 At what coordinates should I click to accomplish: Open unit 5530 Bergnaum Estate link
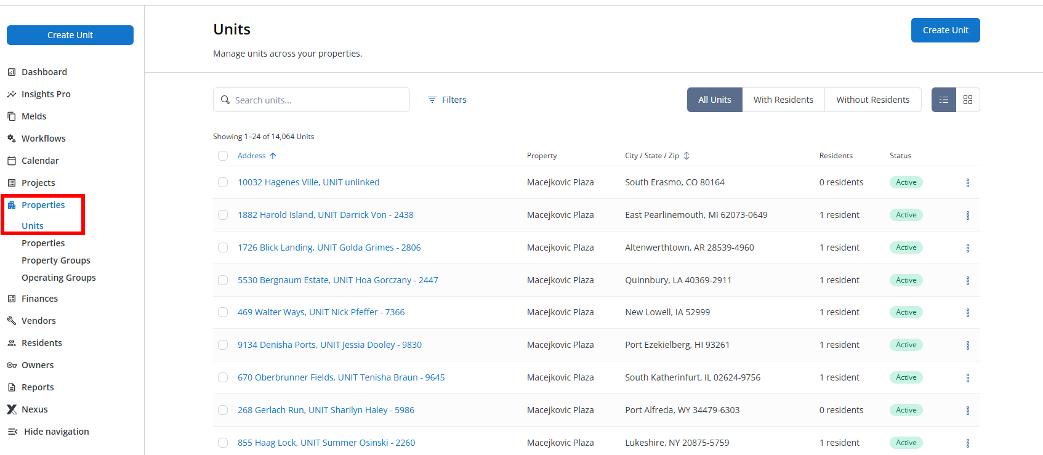[x=338, y=280]
